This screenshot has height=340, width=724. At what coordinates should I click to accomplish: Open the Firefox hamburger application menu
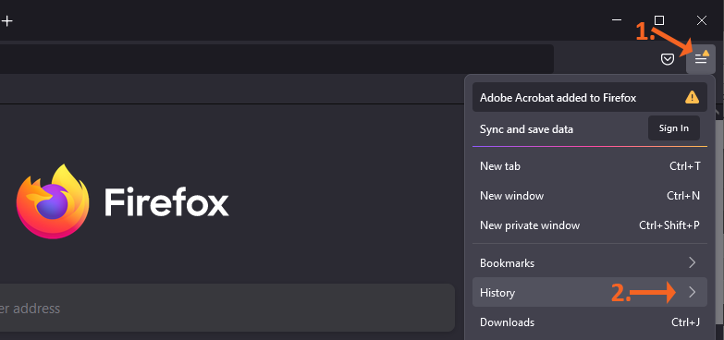[x=701, y=59]
